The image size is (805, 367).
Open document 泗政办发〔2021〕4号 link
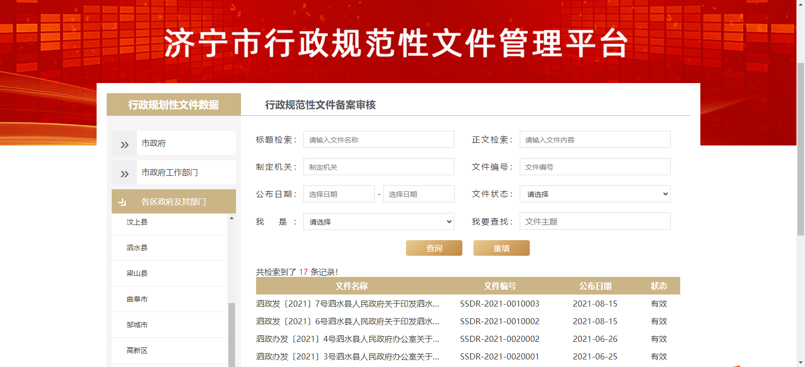[347, 339]
